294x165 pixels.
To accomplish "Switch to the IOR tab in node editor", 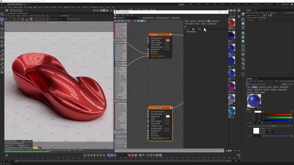I will (x=209, y=21).
